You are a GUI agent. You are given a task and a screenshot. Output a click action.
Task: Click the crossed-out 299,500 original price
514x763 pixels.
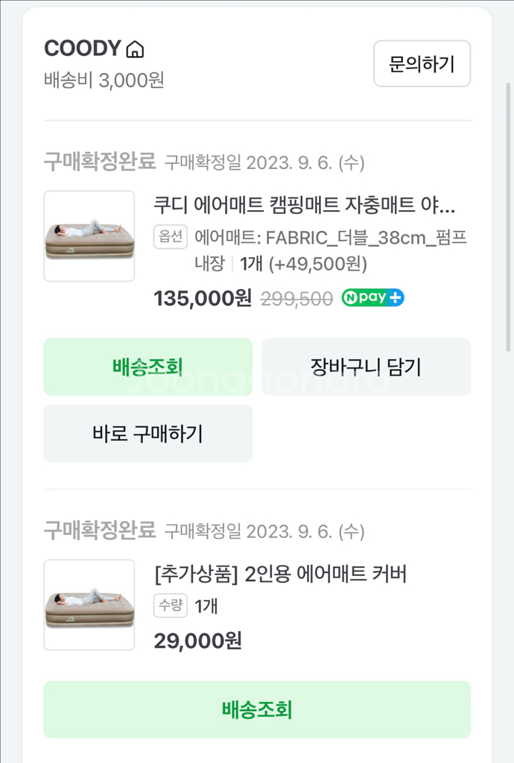click(x=296, y=299)
